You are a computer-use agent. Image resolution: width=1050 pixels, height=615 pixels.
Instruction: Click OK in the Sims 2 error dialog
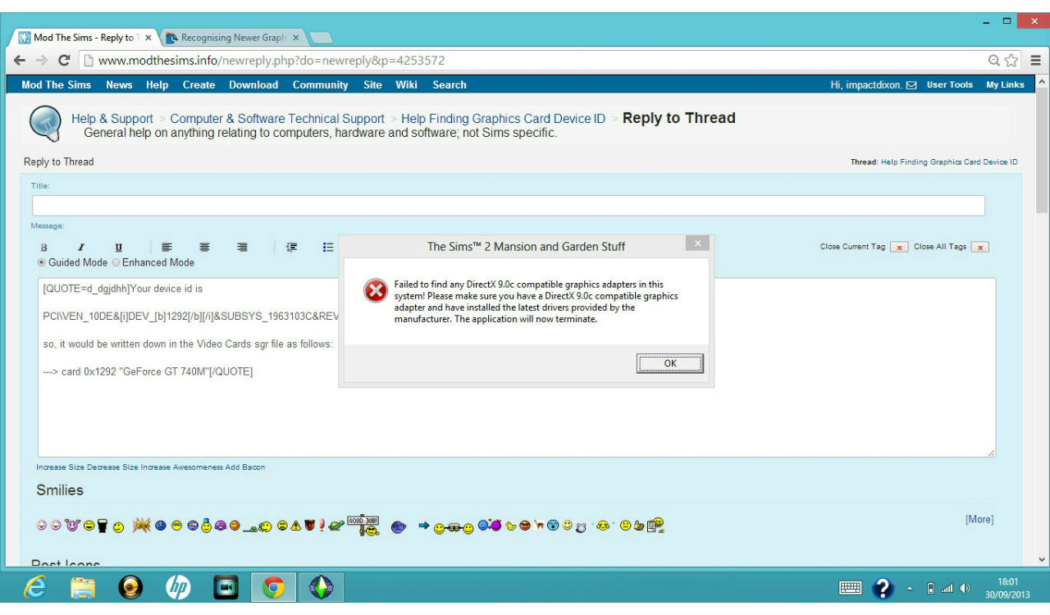pos(669,363)
